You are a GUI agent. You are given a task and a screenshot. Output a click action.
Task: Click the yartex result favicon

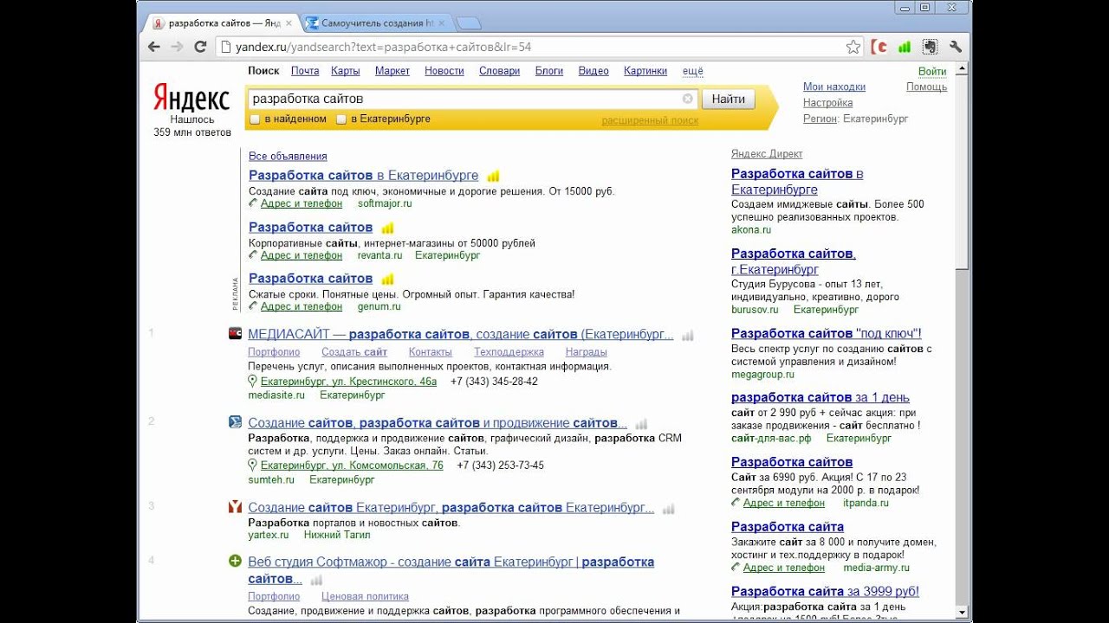pyautogui.click(x=235, y=506)
